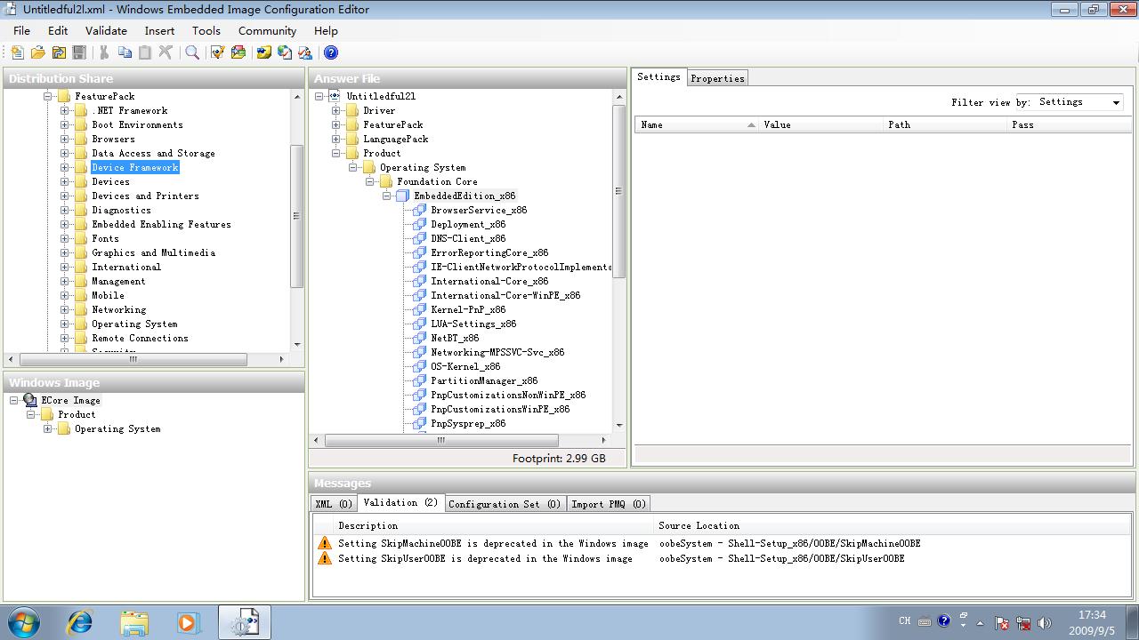Click the Pass column header
The image size is (1139, 640).
coord(1069,124)
